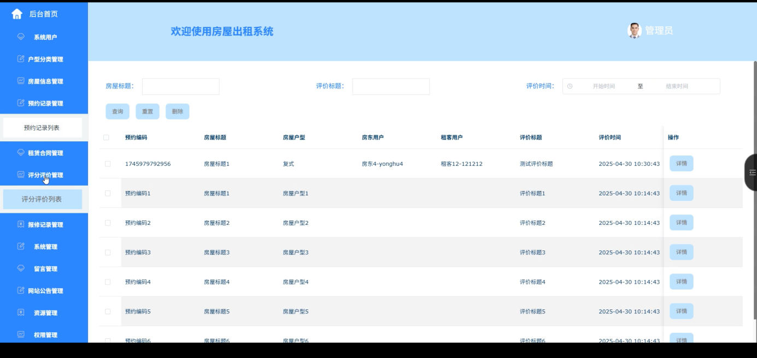Click the icon beside 报修记录管理
Screen dimensions: 757x358
click(21, 224)
